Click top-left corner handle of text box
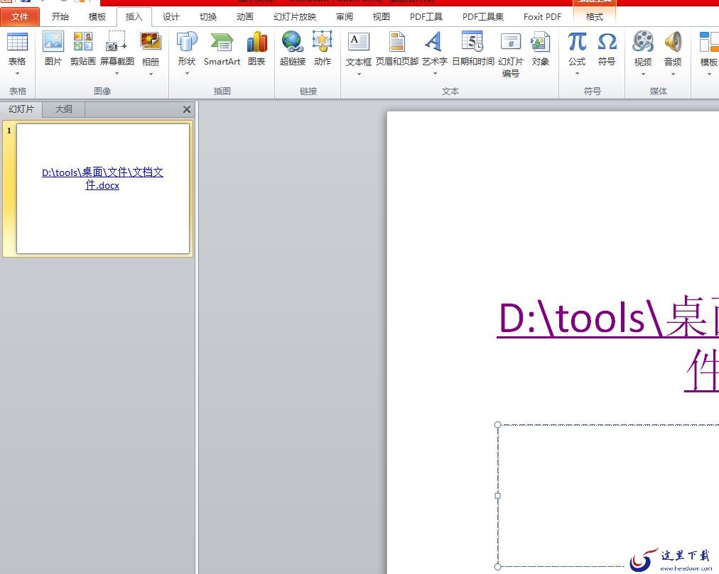Screen dimensions: 719x574 [497, 425]
